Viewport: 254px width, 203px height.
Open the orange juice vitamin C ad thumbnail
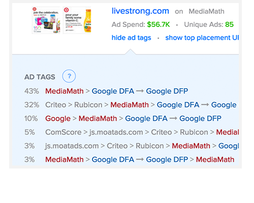click(x=77, y=20)
